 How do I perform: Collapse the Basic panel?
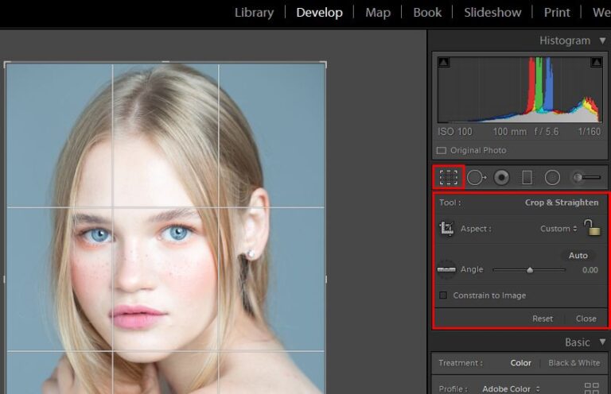tap(602, 342)
